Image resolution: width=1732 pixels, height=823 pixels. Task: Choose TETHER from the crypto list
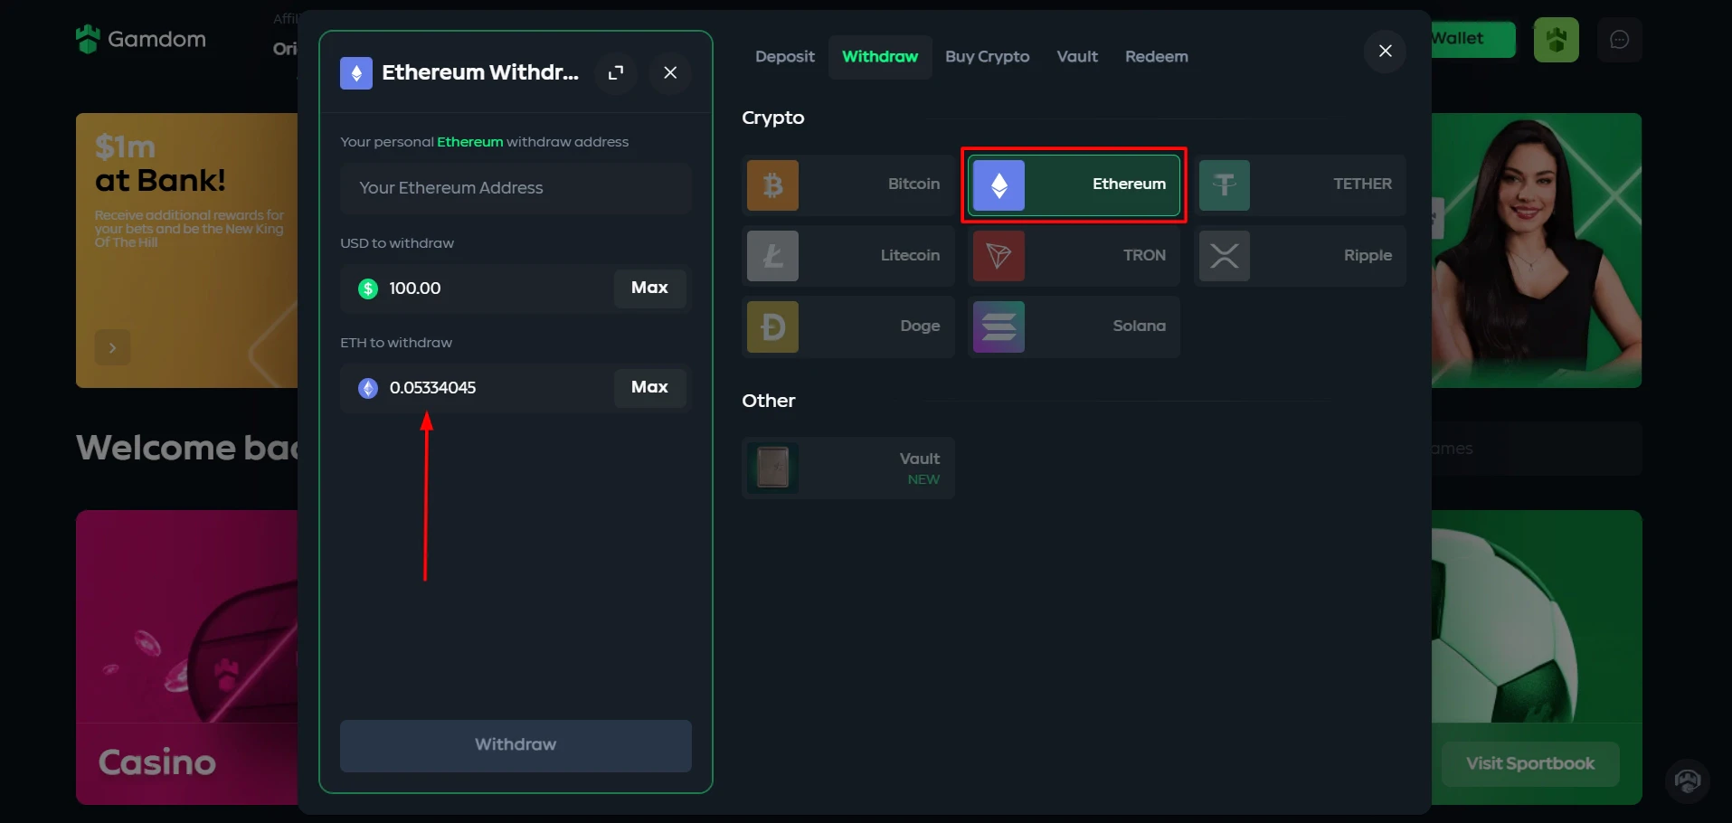click(x=1300, y=184)
